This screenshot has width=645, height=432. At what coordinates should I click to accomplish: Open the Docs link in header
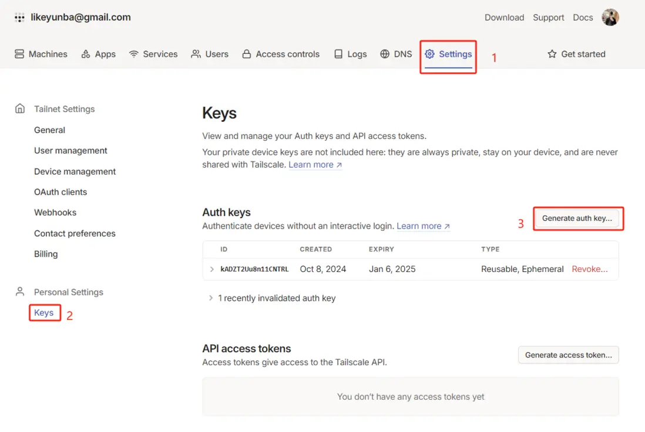[583, 18]
